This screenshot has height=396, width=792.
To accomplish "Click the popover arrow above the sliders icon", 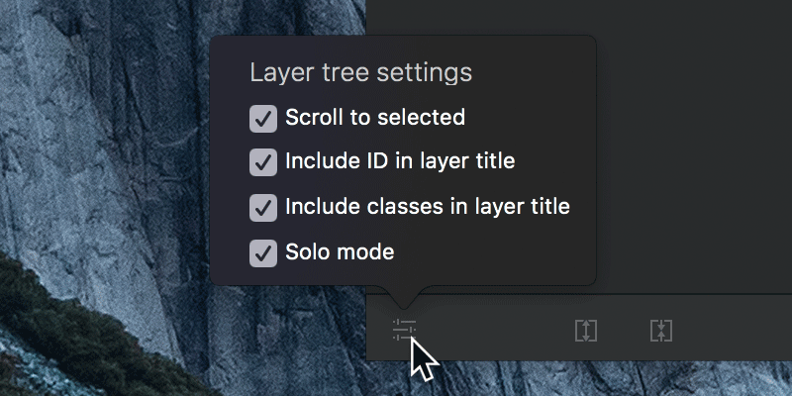I will pyautogui.click(x=403, y=297).
